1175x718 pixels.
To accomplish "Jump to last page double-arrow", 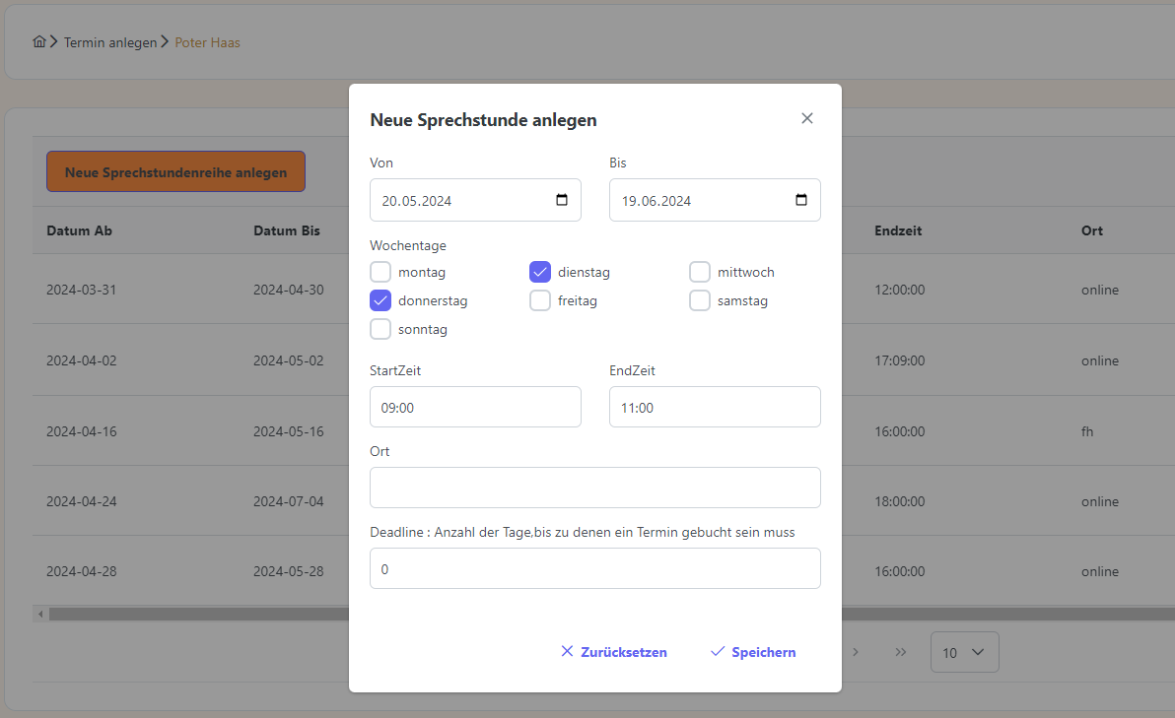I will coord(900,652).
